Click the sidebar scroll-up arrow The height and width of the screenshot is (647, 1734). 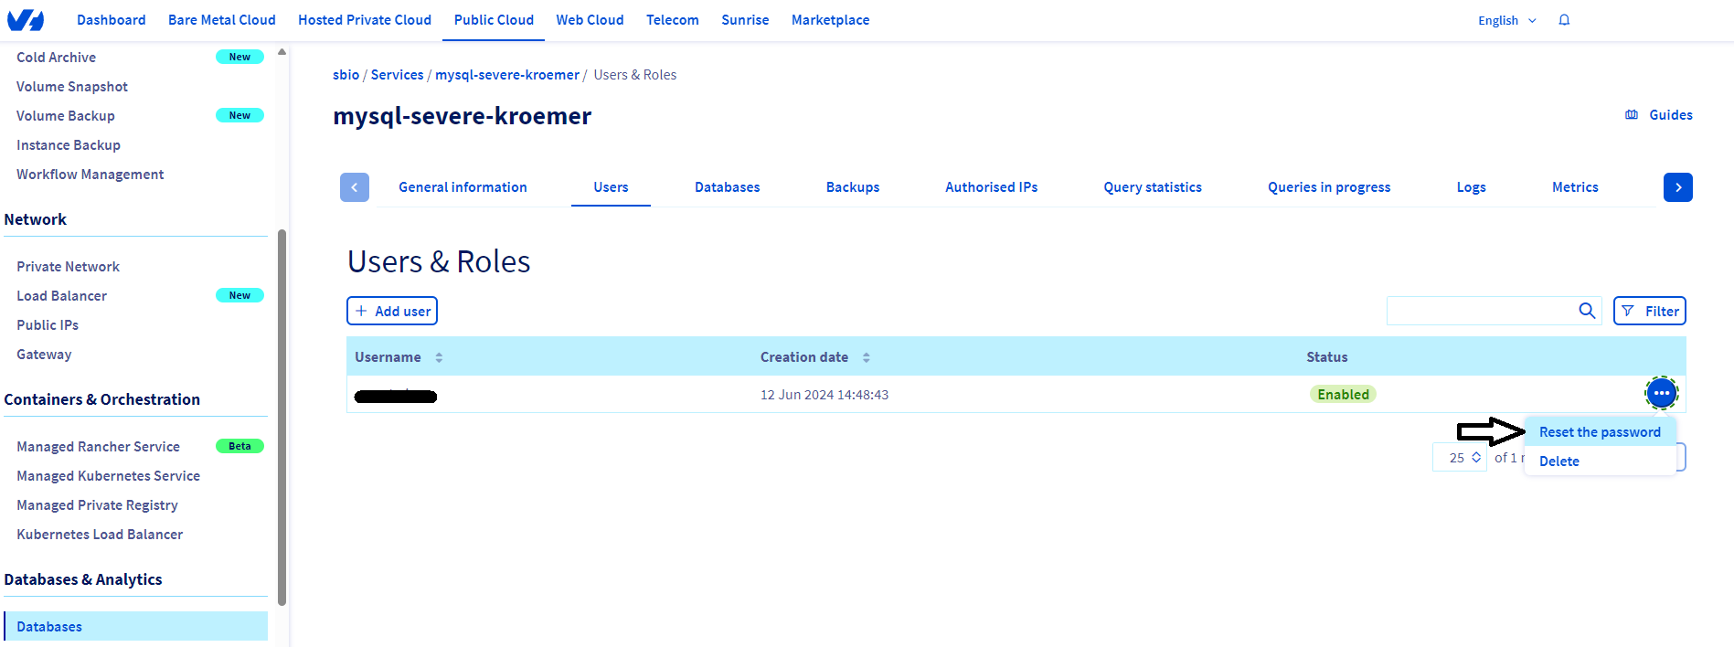282,52
